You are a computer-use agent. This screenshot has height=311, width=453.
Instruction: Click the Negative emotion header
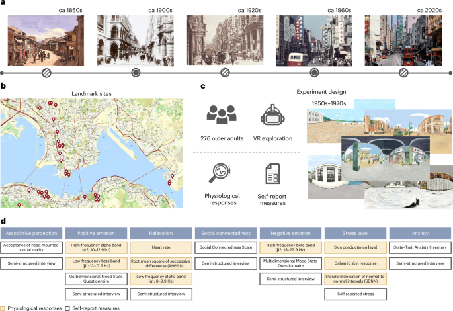pos(290,233)
